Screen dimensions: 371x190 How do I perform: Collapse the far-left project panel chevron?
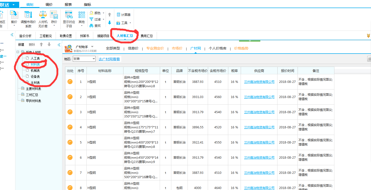pyautogui.click(x=12, y=35)
